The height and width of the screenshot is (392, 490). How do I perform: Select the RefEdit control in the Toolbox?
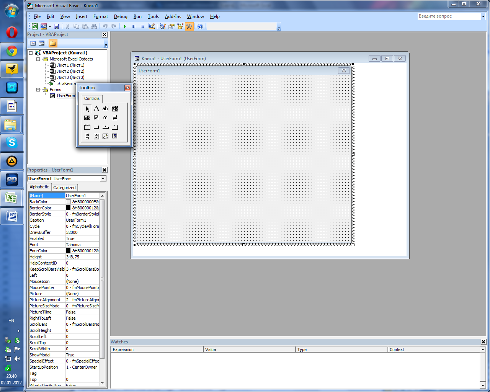tap(114, 136)
